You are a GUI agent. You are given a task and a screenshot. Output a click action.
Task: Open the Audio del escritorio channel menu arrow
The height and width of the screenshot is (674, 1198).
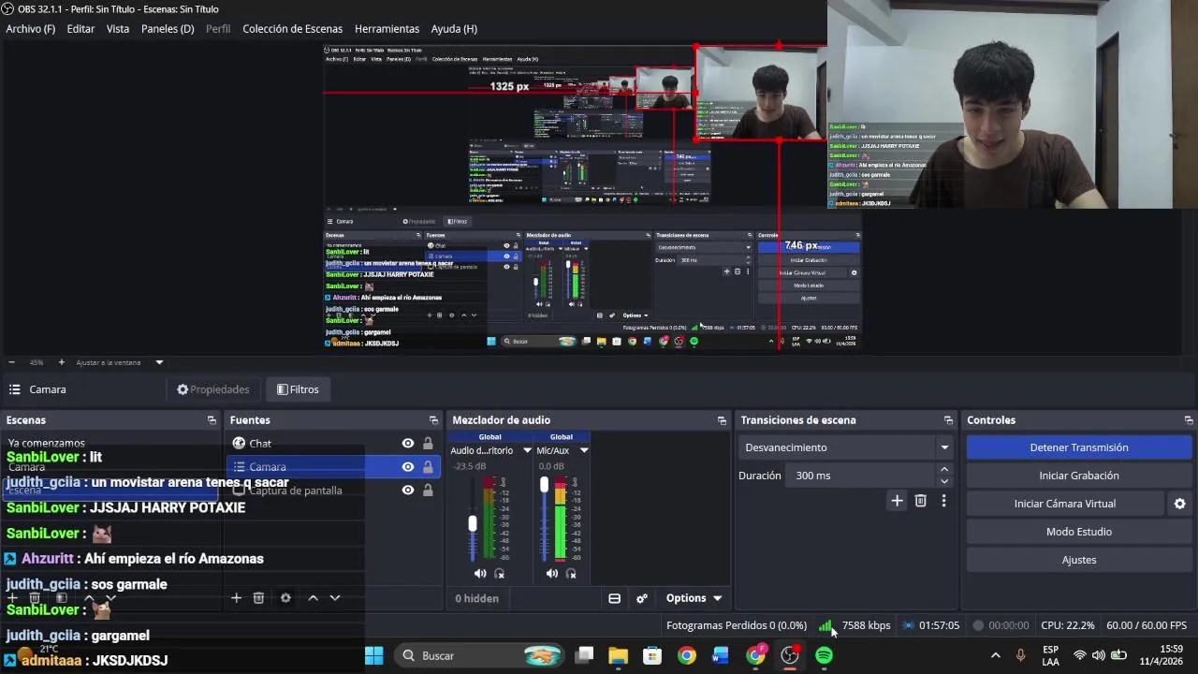527,451
